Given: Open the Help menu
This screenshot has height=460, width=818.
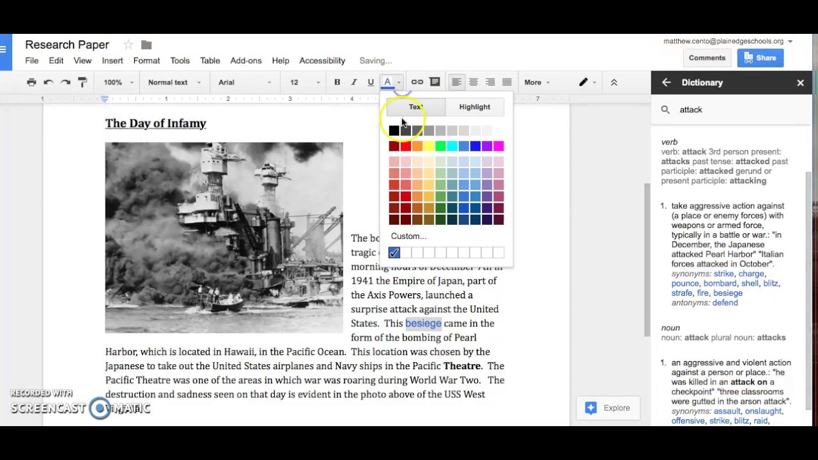Looking at the screenshot, I should pos(281,61).
